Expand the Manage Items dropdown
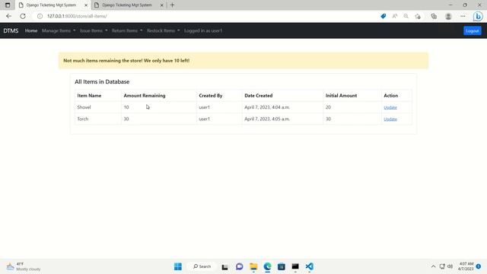Screen dimensions: 487x274 [x=59, y=30]
